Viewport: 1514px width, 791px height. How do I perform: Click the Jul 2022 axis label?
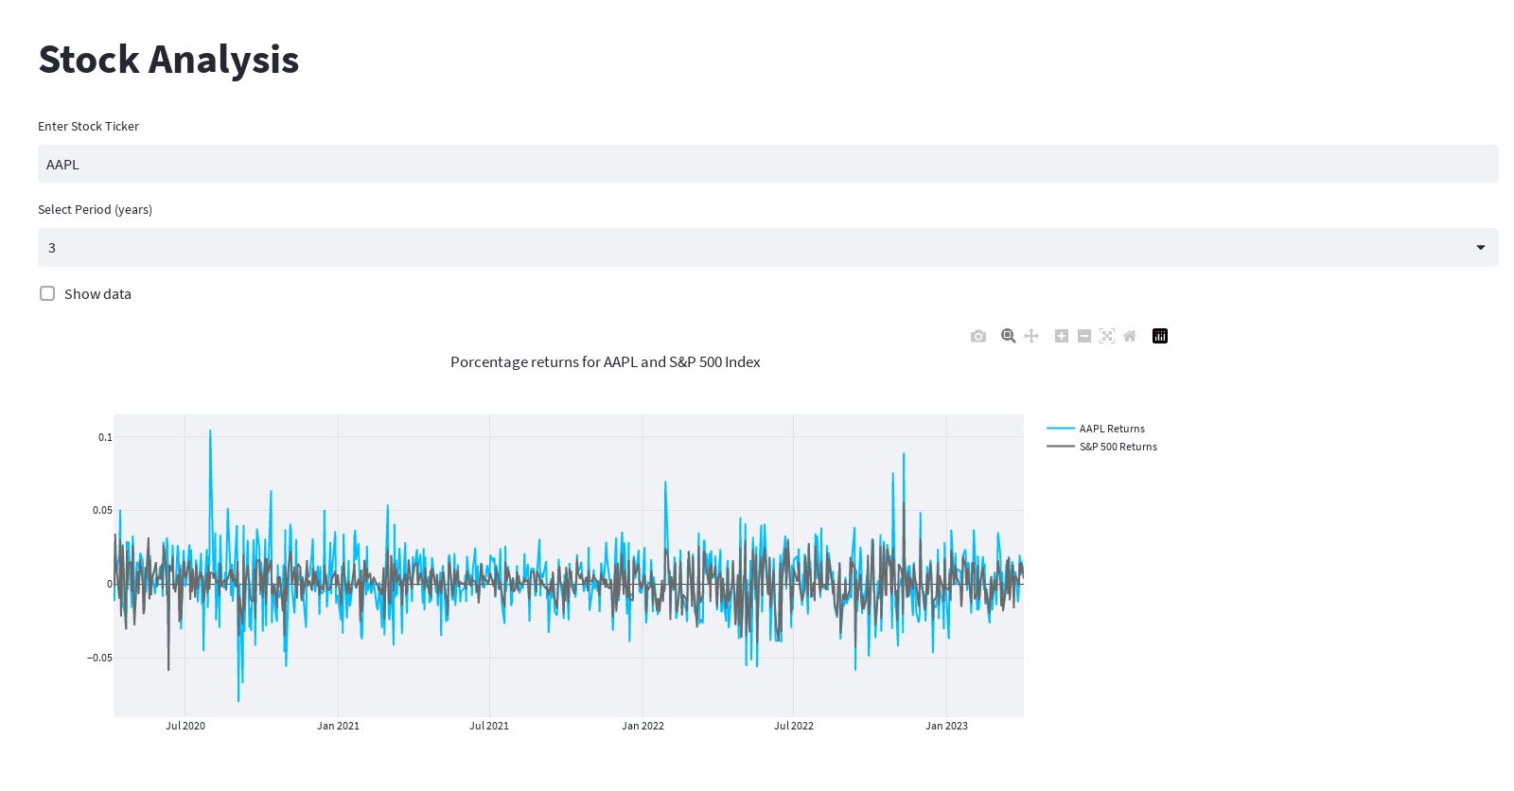tap(794, 726)
